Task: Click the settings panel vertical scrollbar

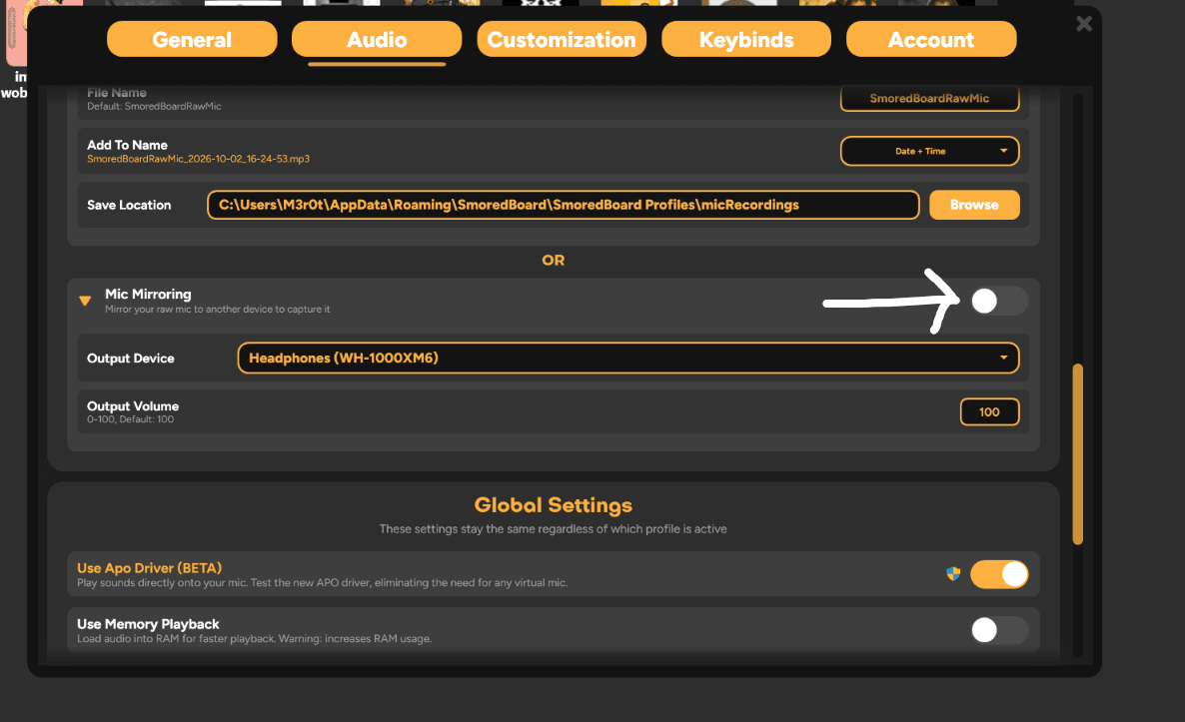Action: [1078, 453]
